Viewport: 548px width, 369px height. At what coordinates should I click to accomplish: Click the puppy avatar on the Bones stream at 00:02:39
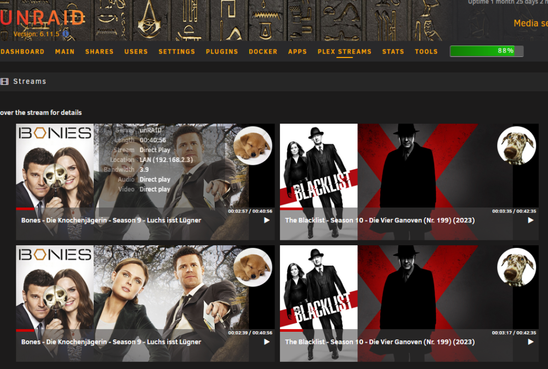(253, 267)
